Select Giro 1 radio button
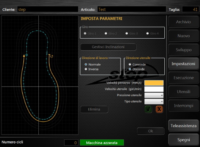The image size is (200, 147). pyautogui.click(x=85, y=33)
